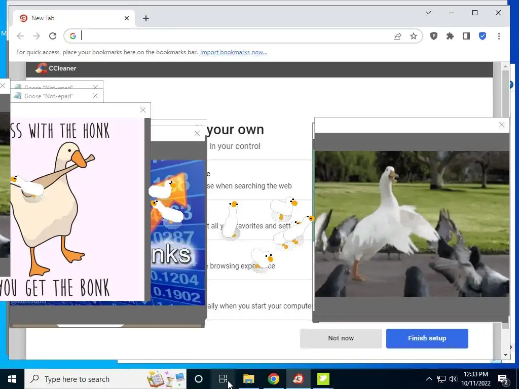Share this page using share icon
This screenshot has width=519, height=389.
click(397, 36)
